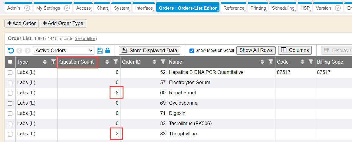Click the blue lock icon

point(107,50)
